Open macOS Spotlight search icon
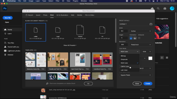Viewport: 177px width, 99px height. 150,1
